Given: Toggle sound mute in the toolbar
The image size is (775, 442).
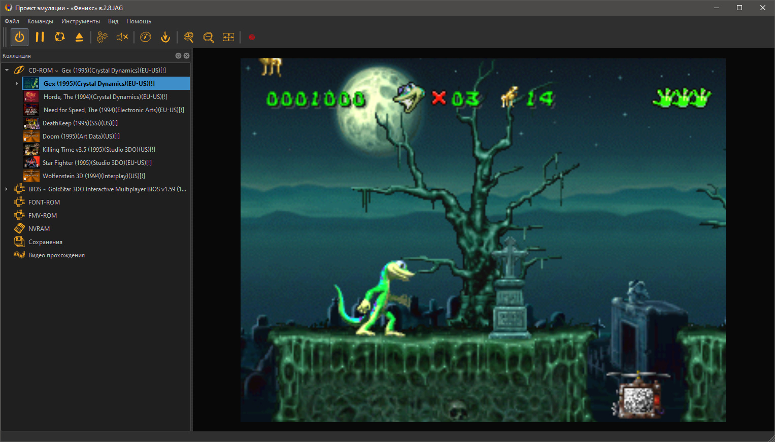Looking at the screenshot, I should point(122,37).
